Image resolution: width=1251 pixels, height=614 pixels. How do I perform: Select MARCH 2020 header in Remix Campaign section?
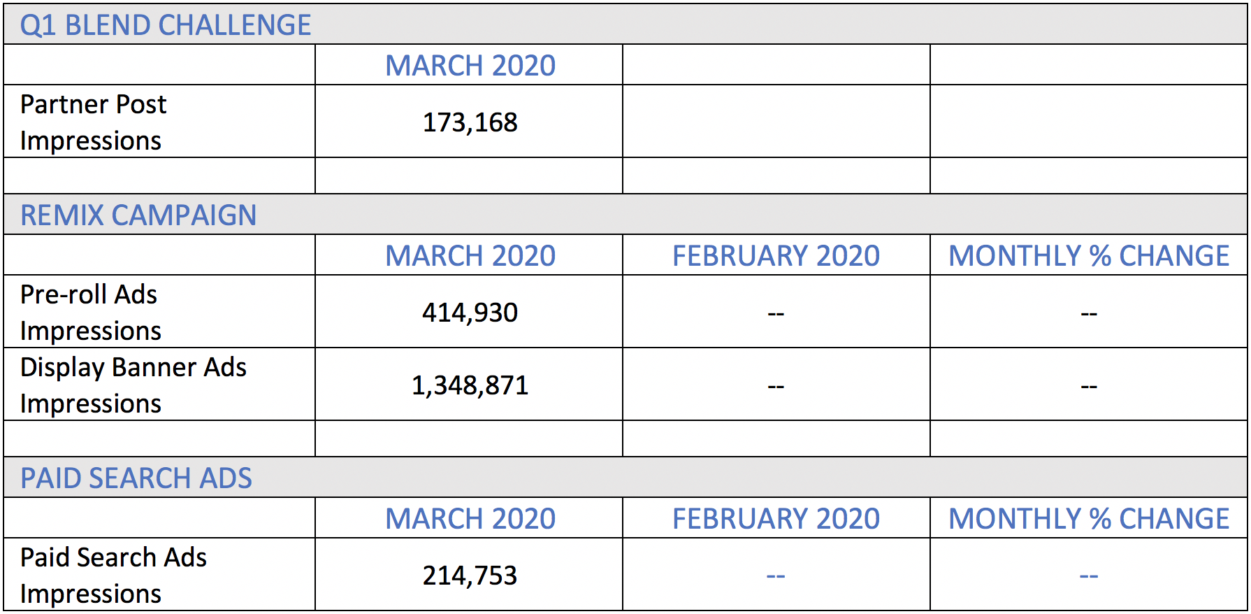click(470, 256)
